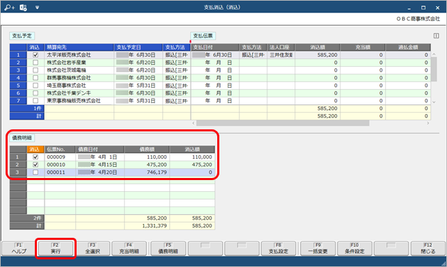The image size is (447, 267).
Task: Toggle the split layout icon at upper right
Action: (436, 35)
